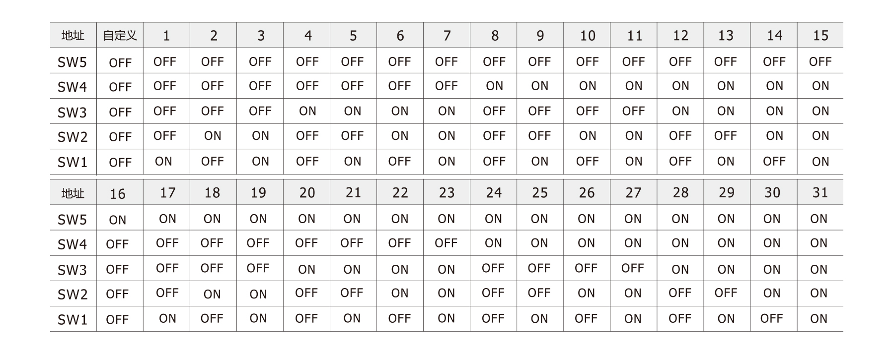
Task: Click SW1 OFF cell under 自定义 column
Action: (x=120, y=162)
